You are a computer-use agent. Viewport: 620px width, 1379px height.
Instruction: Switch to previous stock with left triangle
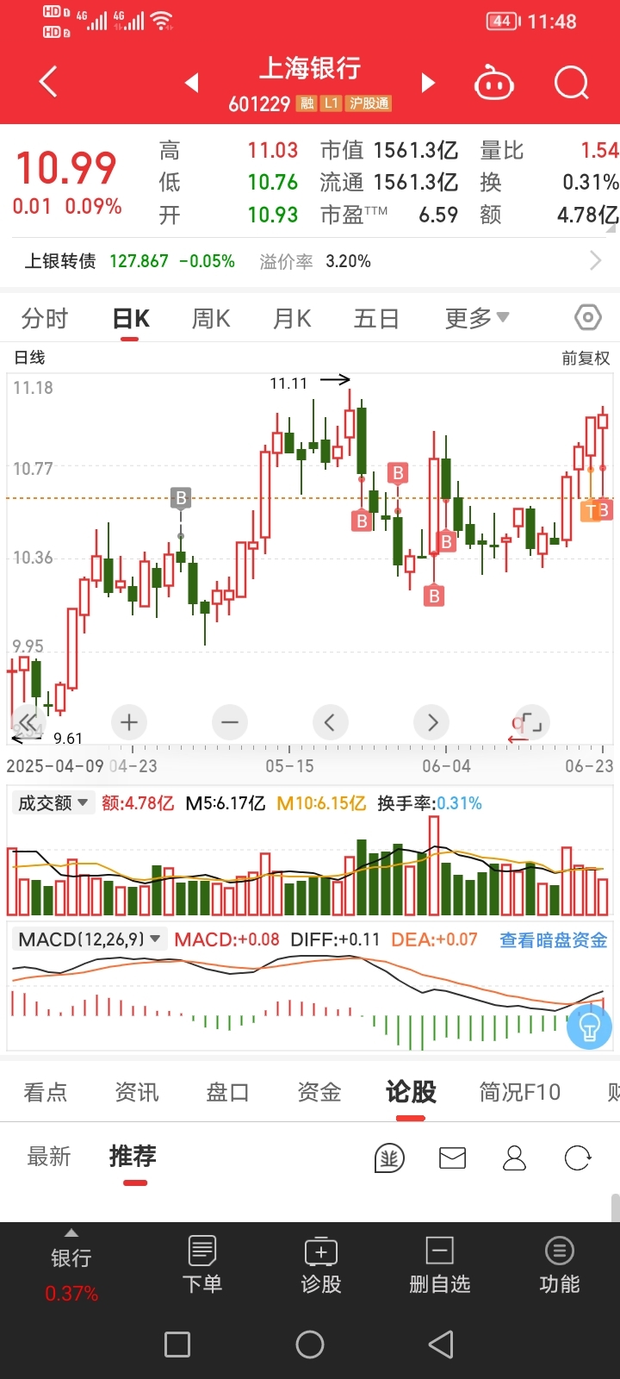click(192, 83)
